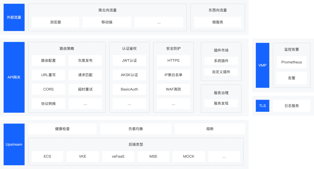Image resolution: width=314 pixels, height=169 pixels.
Task: Click the blue Upstream block
Action: point(14,144)
